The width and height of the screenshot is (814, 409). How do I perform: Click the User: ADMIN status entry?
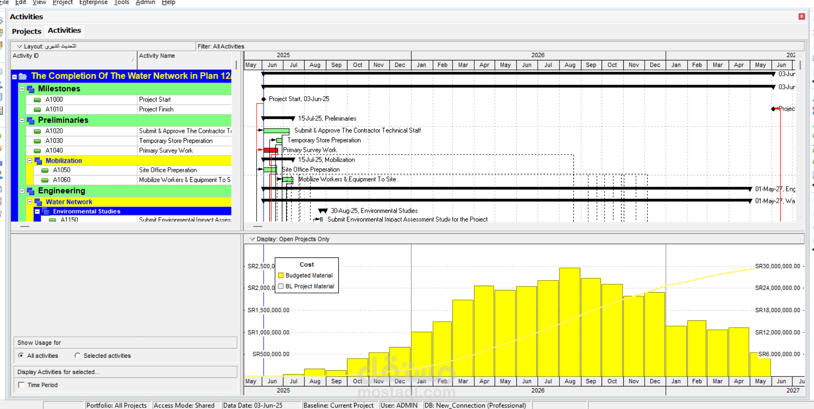(399, 405)
